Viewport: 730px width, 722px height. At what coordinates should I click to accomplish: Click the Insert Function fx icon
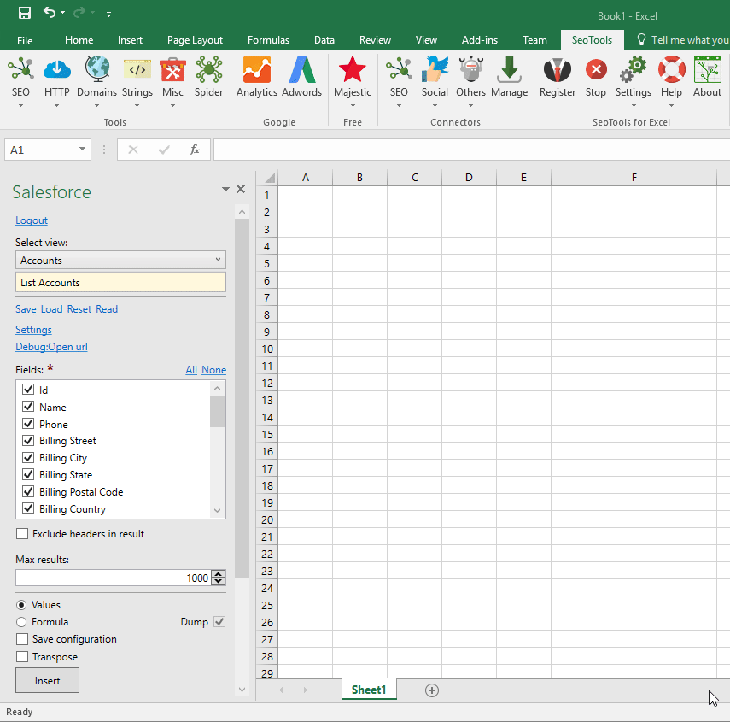pyautogui.click(x=195, y=150)
